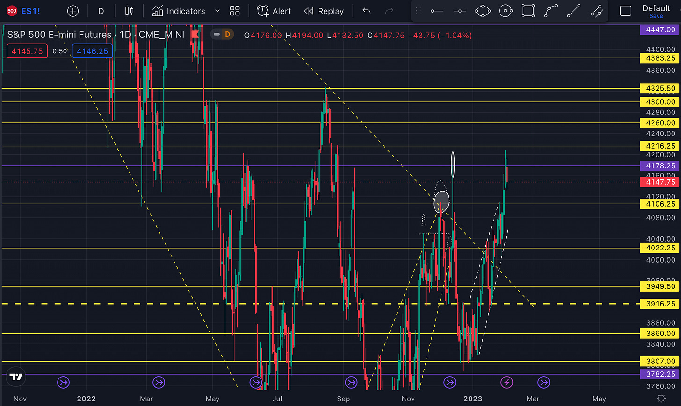
Task: Open the ES1! symbol search
Action: 24,11
